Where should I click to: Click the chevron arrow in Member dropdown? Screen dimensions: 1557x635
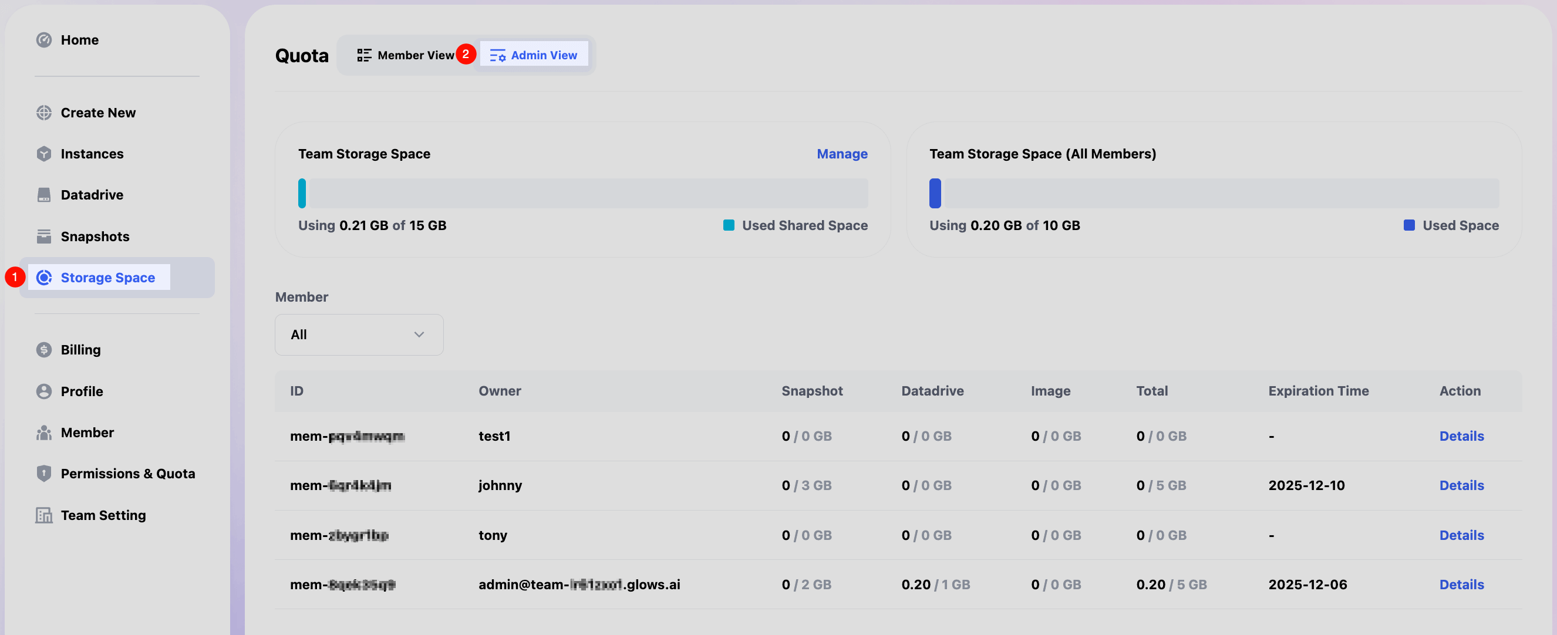(419, 335)
